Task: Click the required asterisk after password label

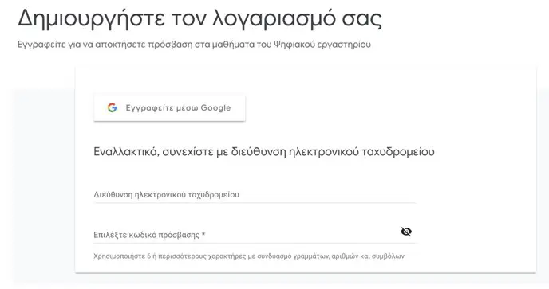Action: 203,234
